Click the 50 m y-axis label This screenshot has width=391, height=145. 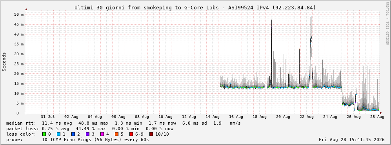(x=19, y=14)
